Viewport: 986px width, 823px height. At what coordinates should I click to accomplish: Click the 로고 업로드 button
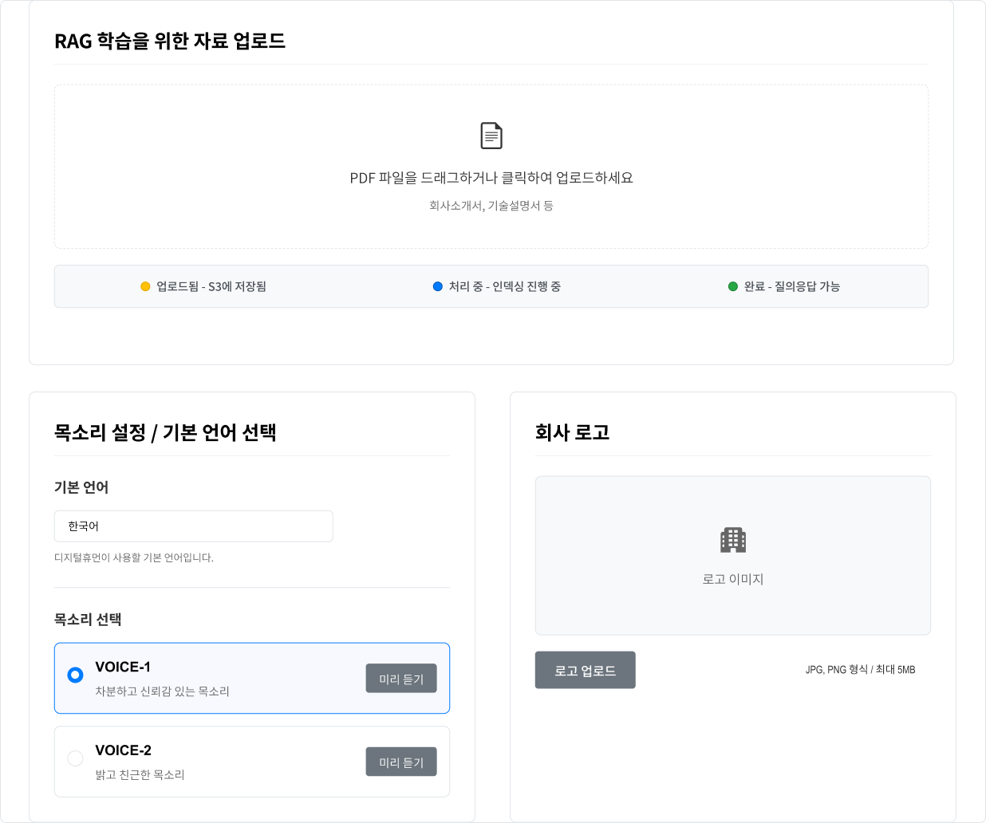(585, 670)
